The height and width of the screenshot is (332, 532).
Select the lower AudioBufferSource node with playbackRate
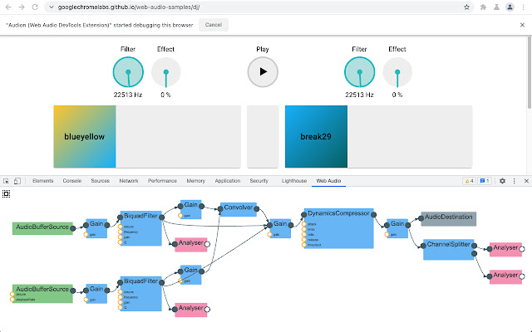(x=42, y=294)
